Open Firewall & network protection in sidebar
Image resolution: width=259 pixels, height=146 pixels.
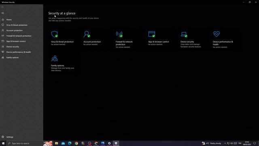[21, 36]
